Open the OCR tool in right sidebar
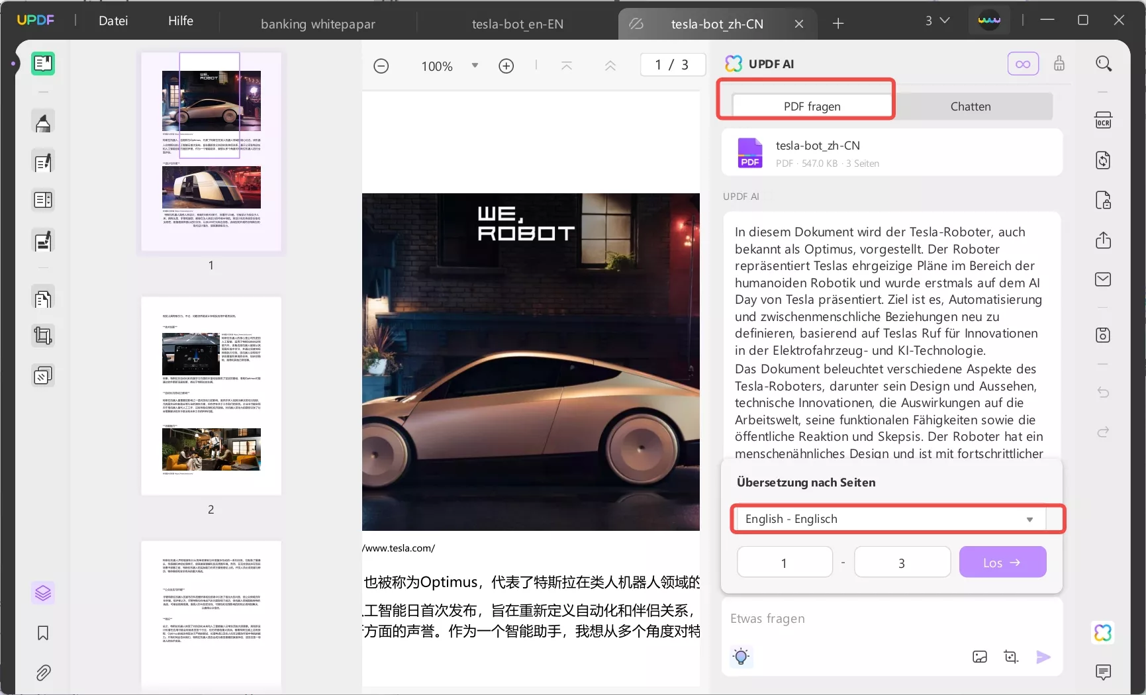This screenshot has width=1146, height=695. coord(1103,120)
